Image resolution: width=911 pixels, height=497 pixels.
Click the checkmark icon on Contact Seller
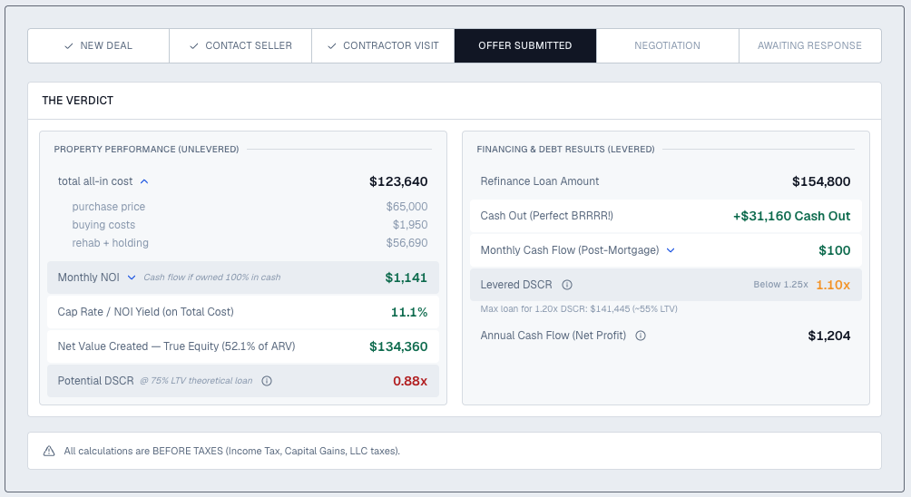tap(194, 46)
